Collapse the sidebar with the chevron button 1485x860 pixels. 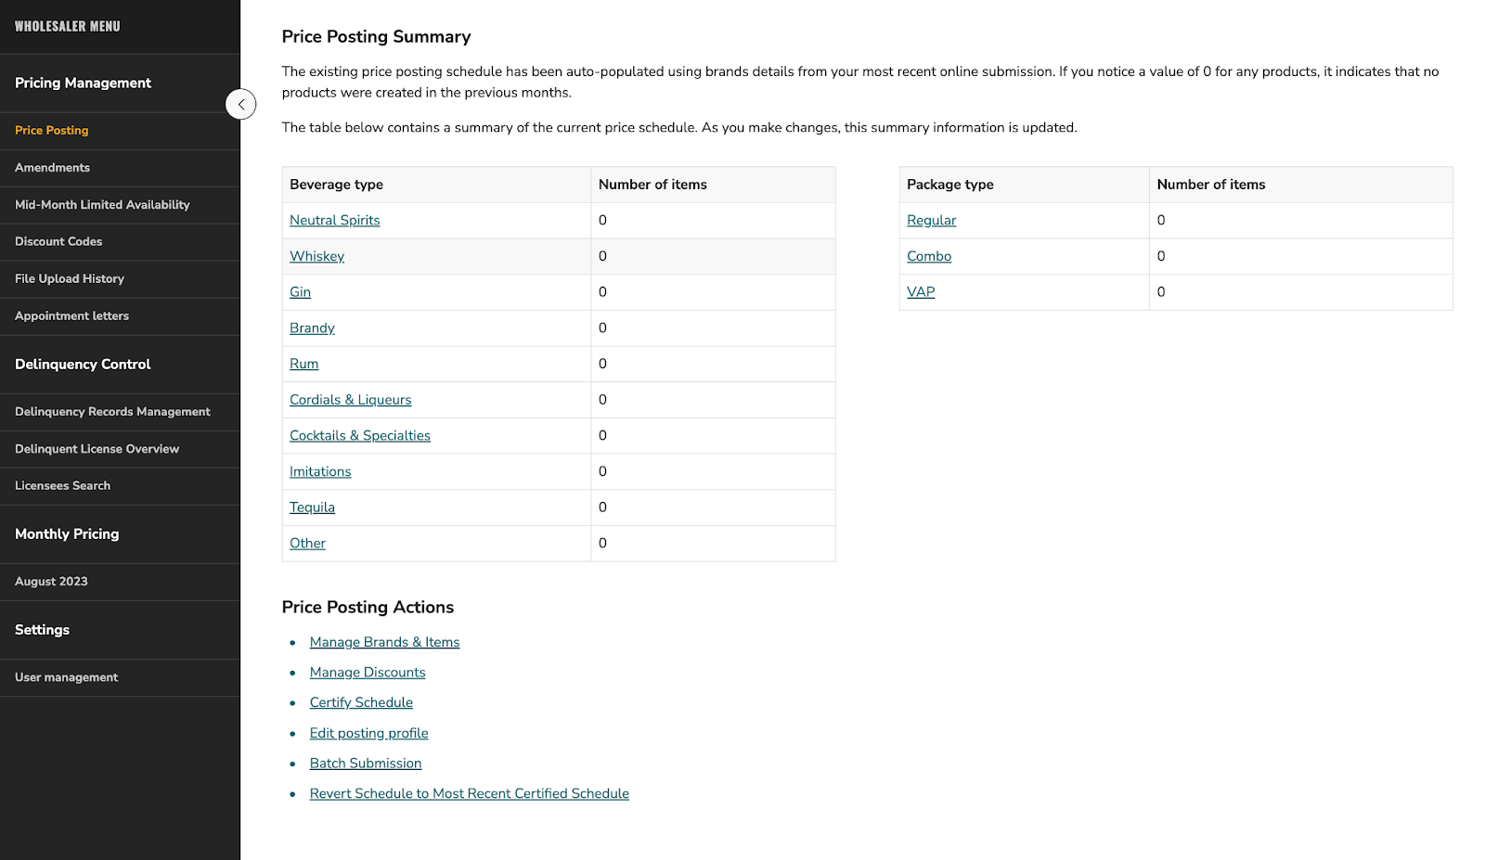pyautogui.click(x=240, y=104)
